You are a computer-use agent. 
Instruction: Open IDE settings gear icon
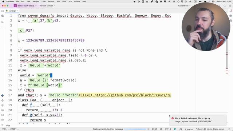point(230,6)
